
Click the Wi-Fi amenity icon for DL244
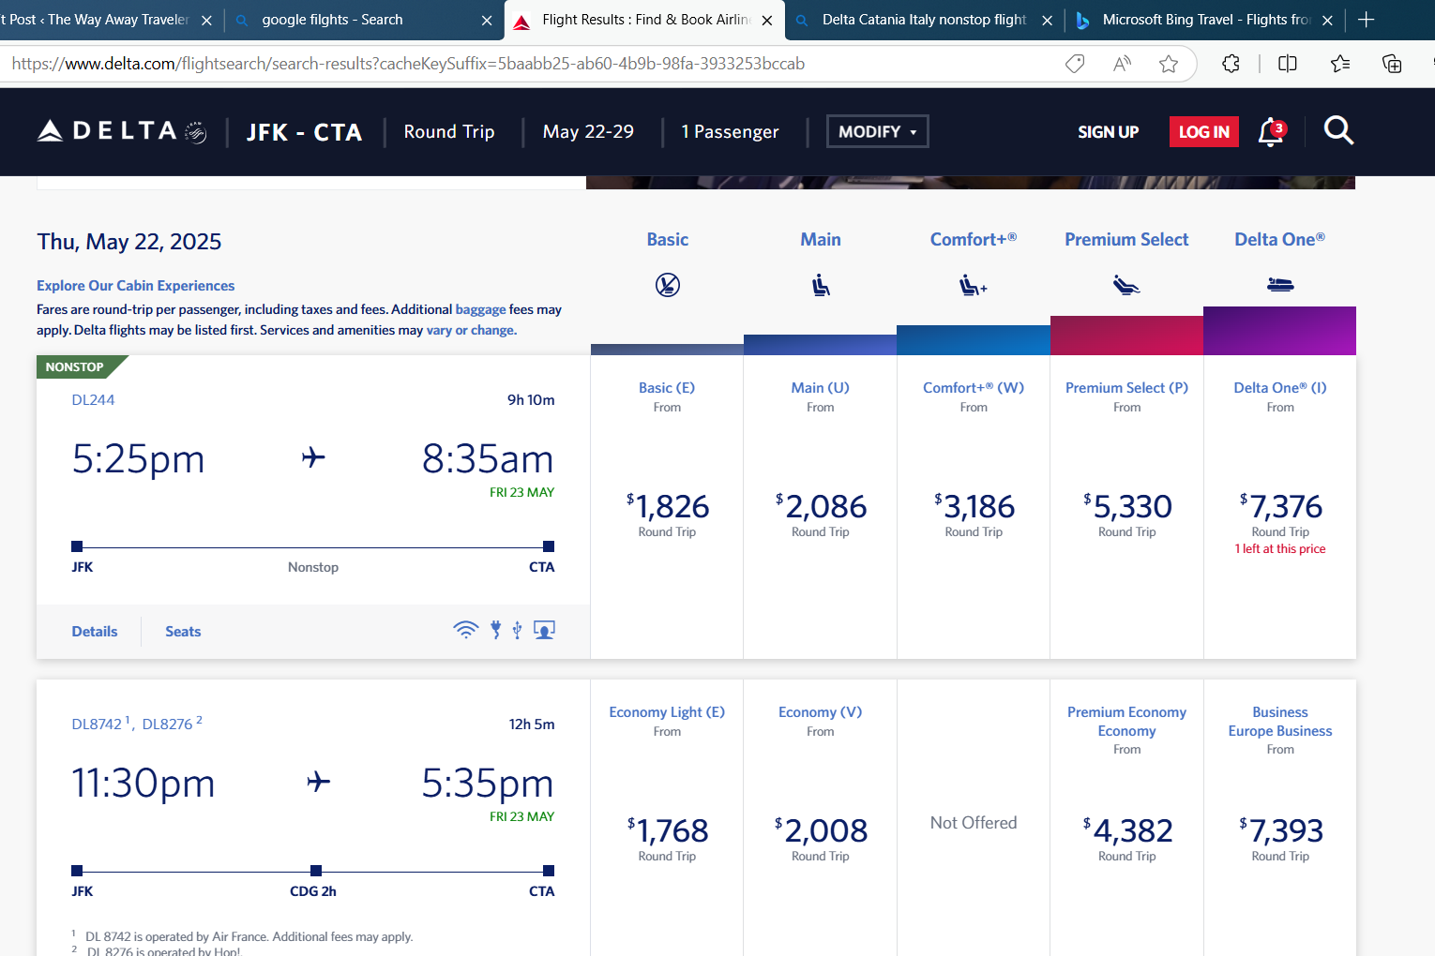[x=465, y=630]
